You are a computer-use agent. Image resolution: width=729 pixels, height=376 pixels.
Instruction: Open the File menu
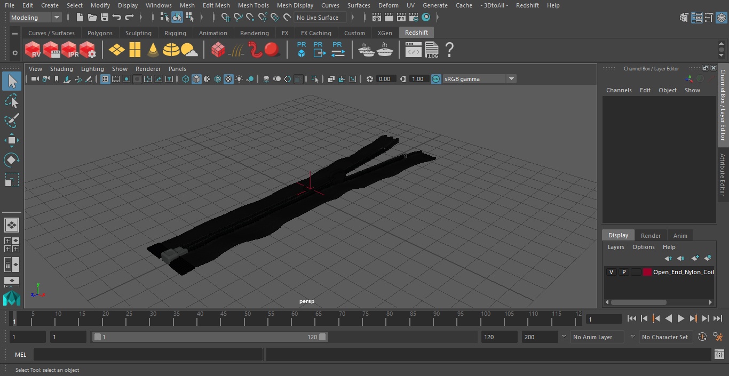click(x=10, y=5)
